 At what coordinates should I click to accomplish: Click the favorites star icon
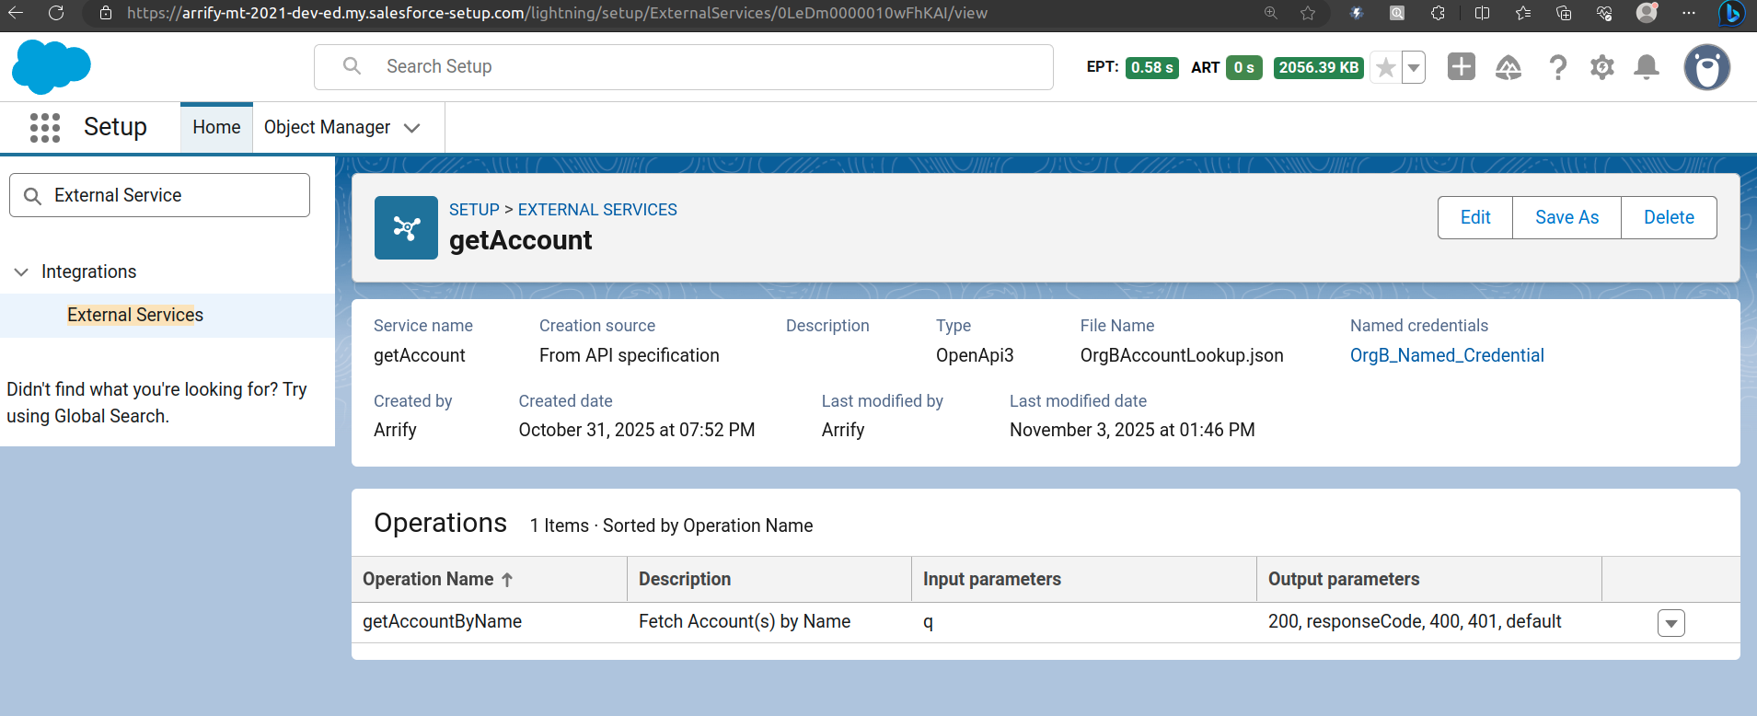pyautogui.click(x=1385, y=67)
